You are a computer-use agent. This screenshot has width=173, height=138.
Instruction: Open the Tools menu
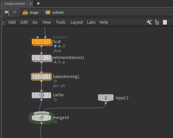(x=61, y=22)
